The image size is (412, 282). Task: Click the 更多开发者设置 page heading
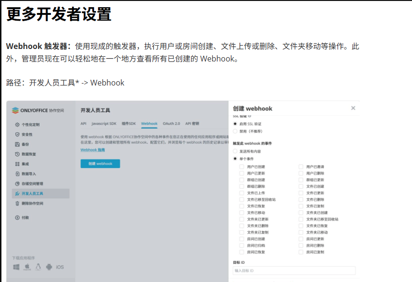pos(59,14)
